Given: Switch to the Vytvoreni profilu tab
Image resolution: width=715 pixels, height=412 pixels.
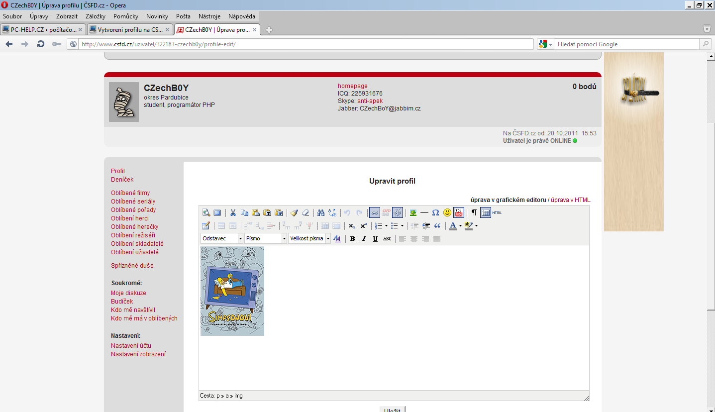Looking at the screenshot, I should point(130,30).
